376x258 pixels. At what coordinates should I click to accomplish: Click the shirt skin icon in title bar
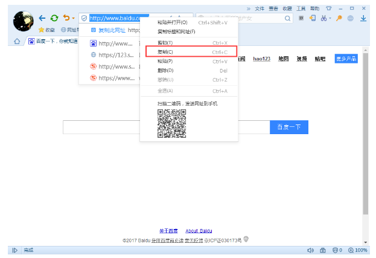[x=329, y=8]
